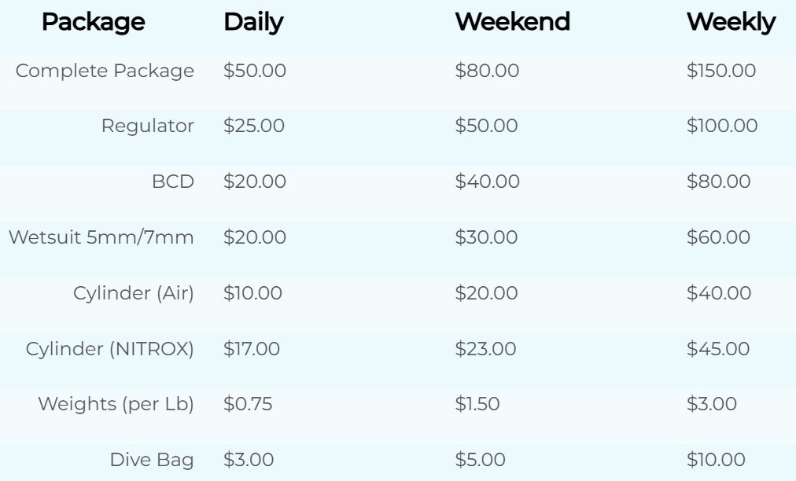Click the Package column header
Image resolution: width=796 pixels, height=481 pixels.
pyautogui.click(x=93, y=23)
